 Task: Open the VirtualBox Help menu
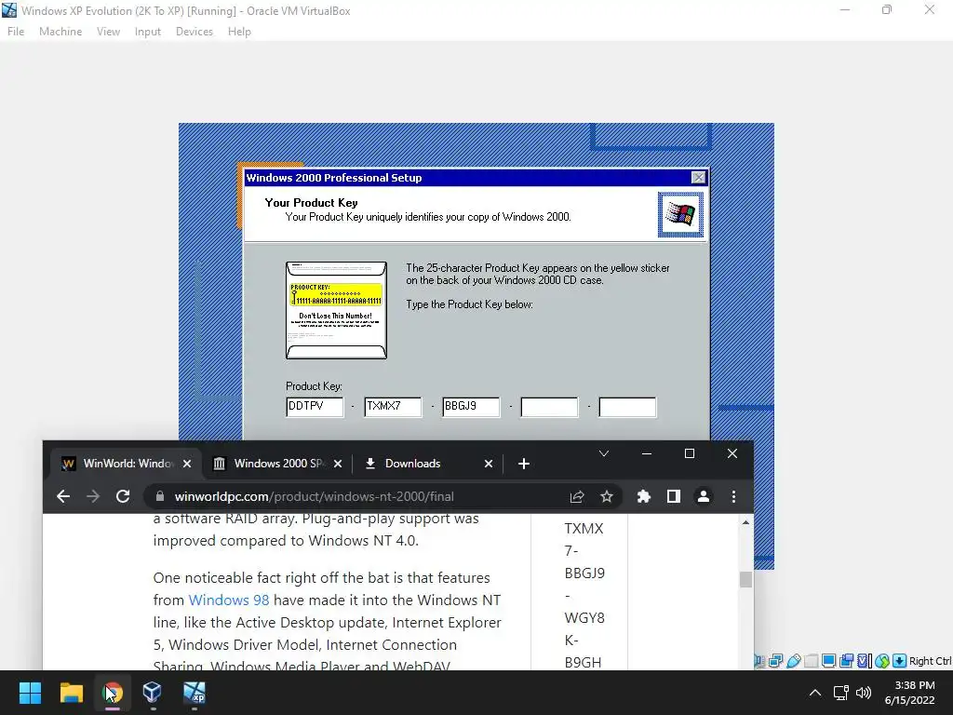pos(239,32)
